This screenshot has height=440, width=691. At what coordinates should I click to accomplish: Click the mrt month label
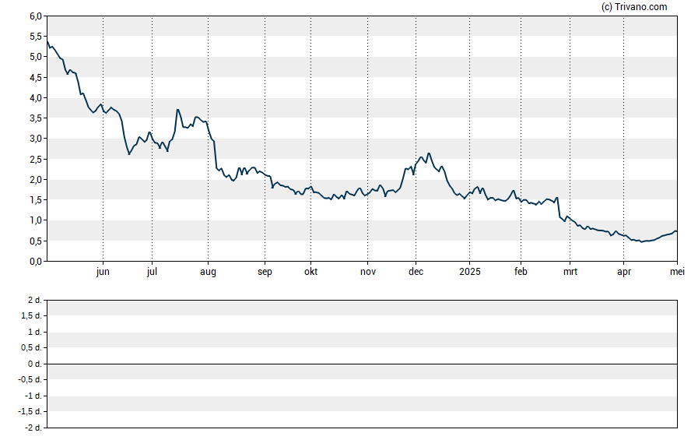coord(570,272)
